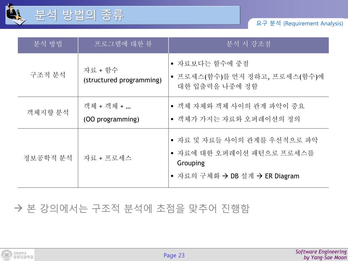
Task: Click the '(structured programming)' text
Action: [122, 80]
